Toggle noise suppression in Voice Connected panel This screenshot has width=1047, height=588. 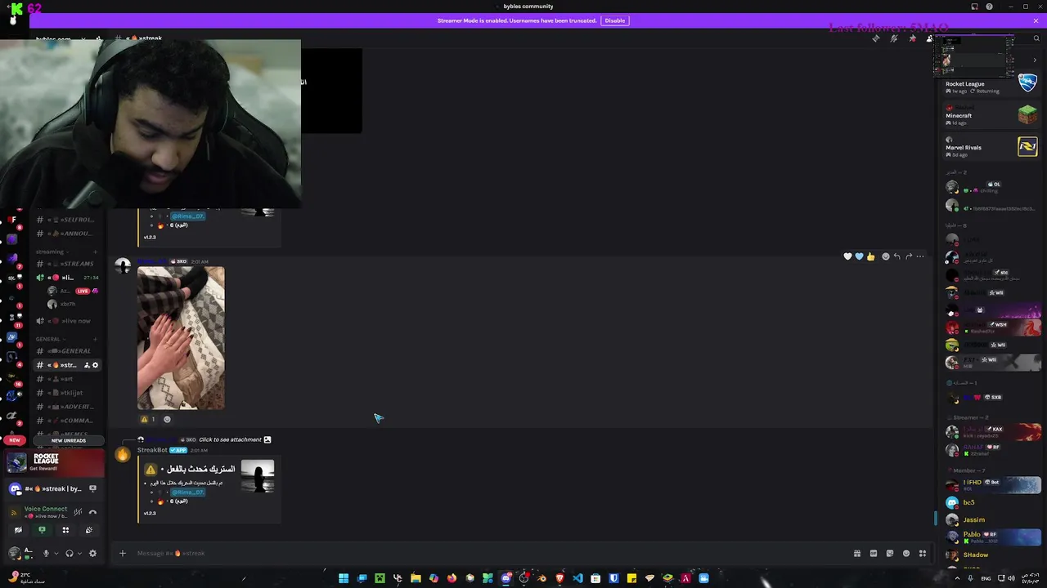(78, 512)
